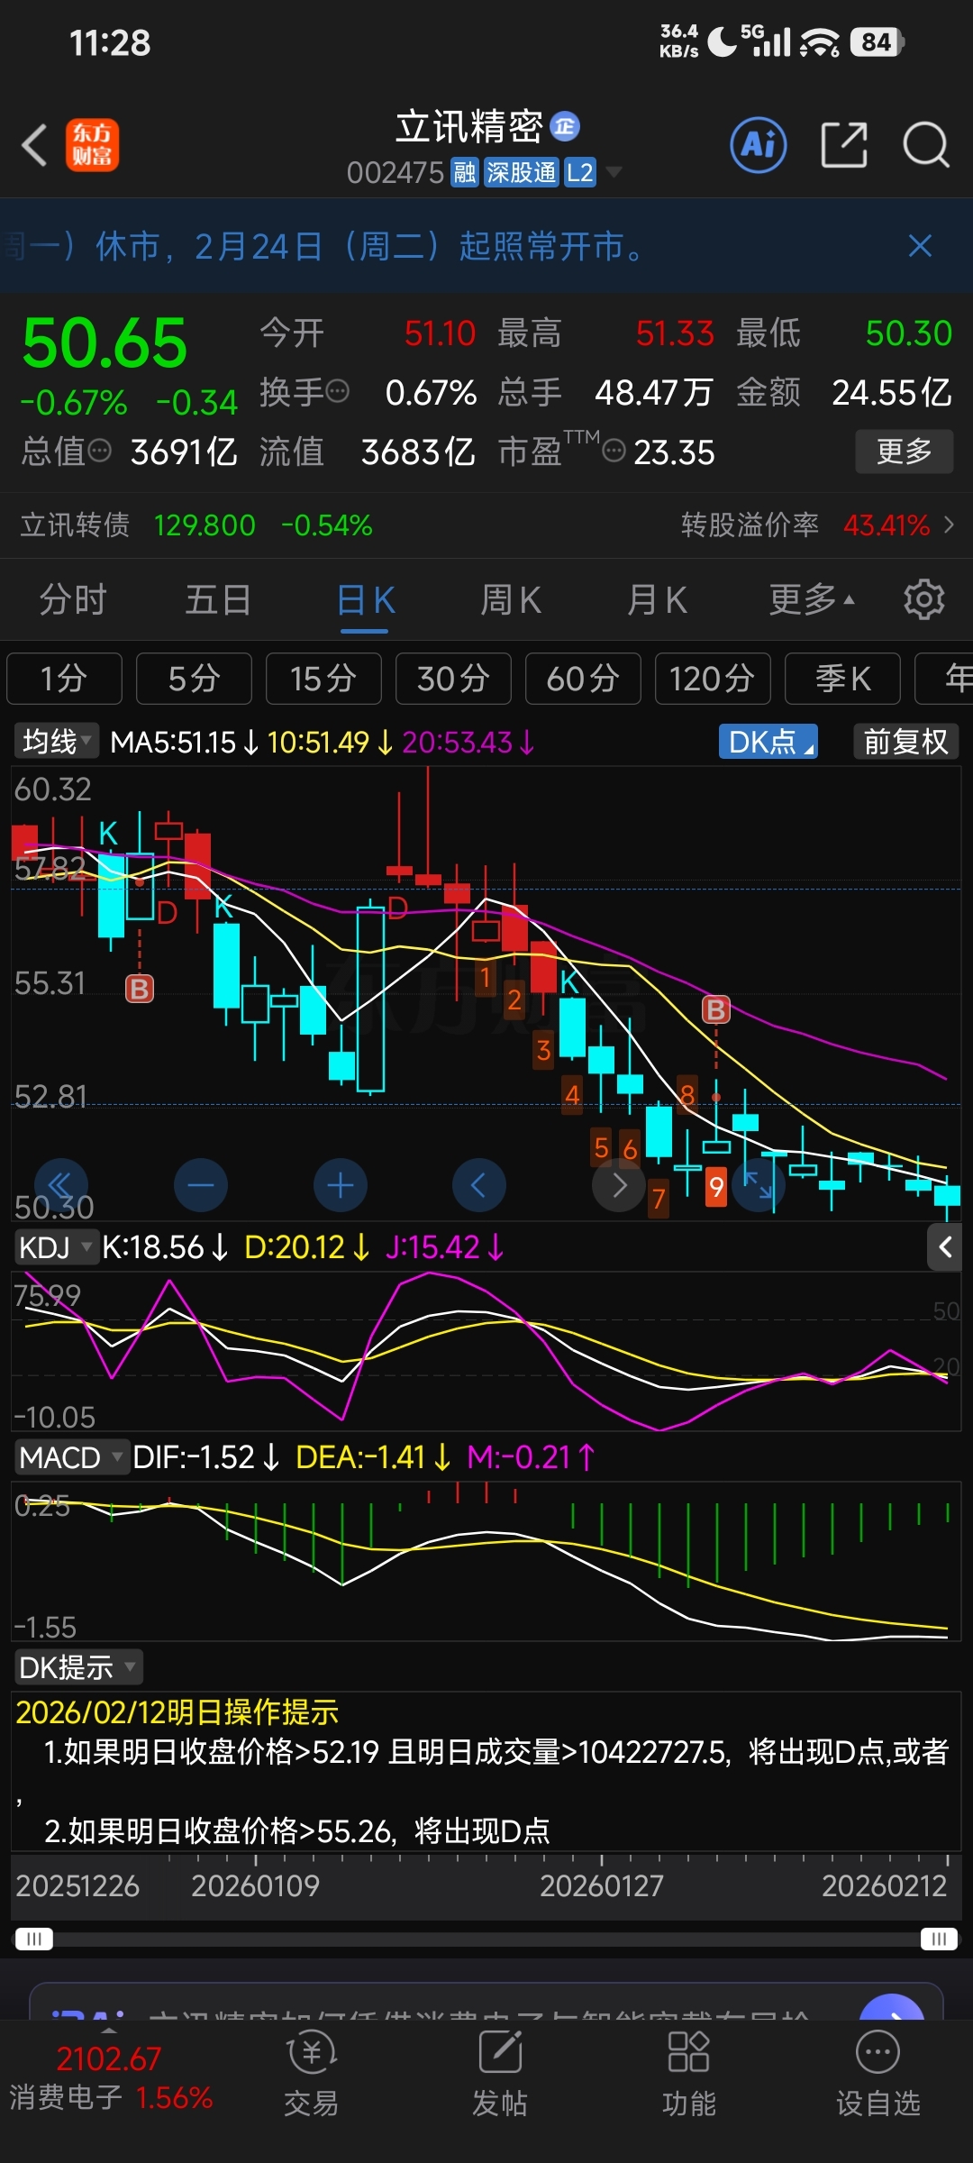Screen dimensions: 973x2163
Task: Switch to the 月K tab
Action: [657, 599]
